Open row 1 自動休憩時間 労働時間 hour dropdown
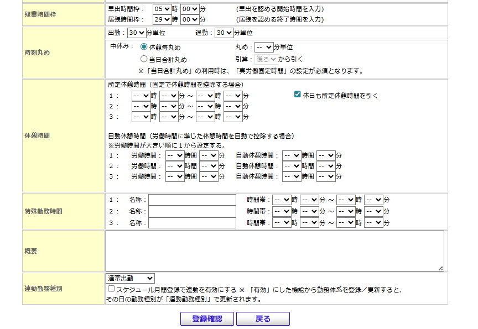This screenshot has height=329, width=478. click(175, 156)
